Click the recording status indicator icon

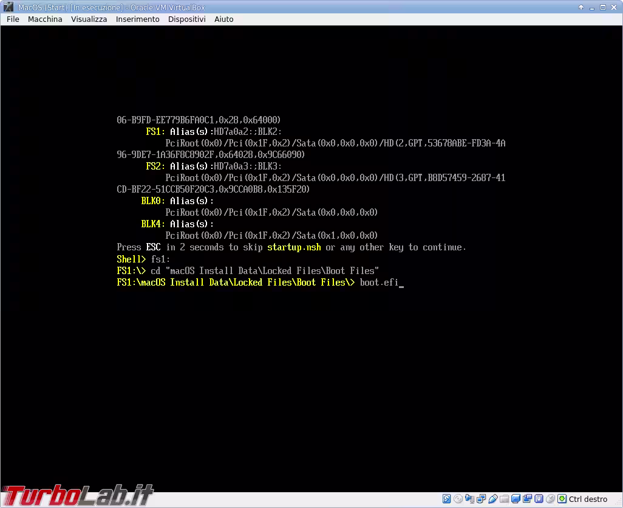(x=527, y=499)
